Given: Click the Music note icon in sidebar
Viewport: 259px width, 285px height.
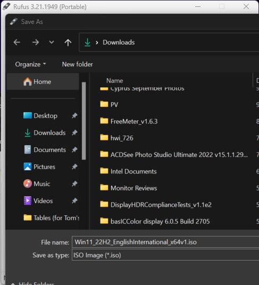Looking at the screenshot, I should [x=28, y=183].
